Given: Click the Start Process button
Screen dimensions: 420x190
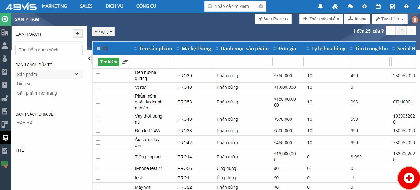Looking at the screenshot, I should click(273, 19).
